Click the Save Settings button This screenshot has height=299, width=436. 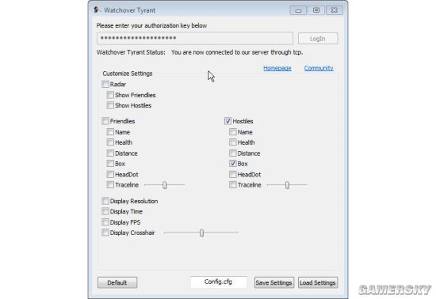point(274,282)
